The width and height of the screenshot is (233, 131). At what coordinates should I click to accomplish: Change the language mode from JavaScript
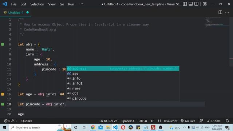tap(170, 121)
